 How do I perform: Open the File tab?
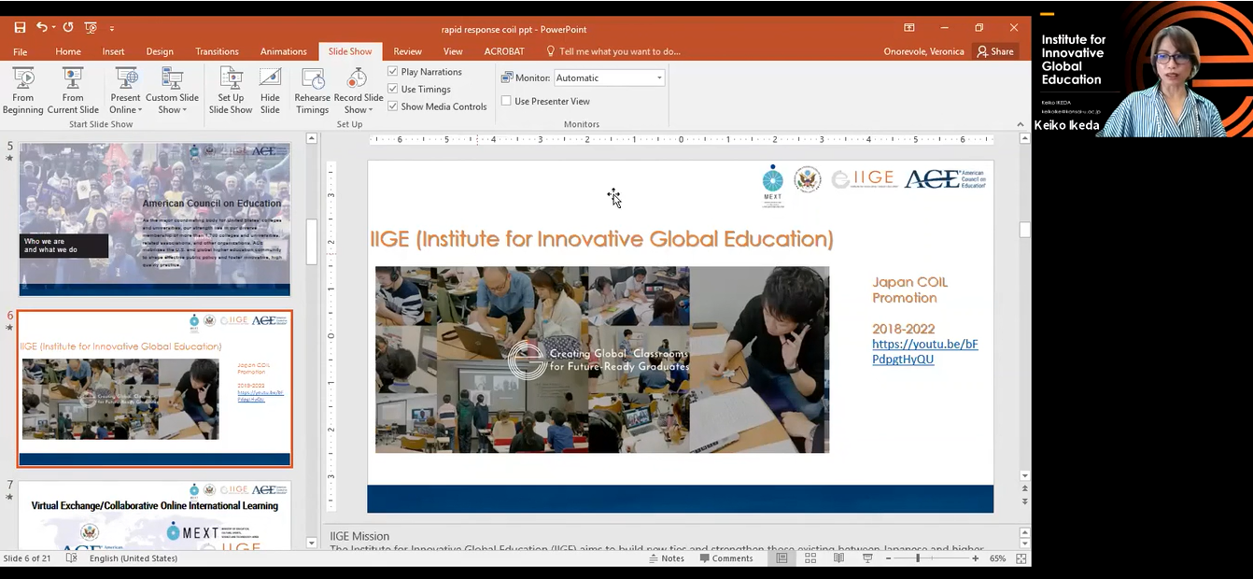[21, 51]
